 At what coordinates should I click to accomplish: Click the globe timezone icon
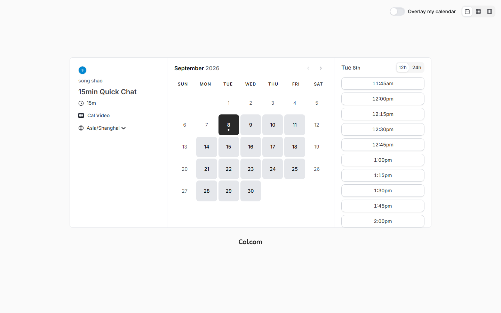coord(81,128)
